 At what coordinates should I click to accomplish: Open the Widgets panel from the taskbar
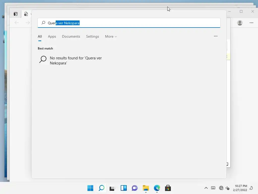[123, 188]
